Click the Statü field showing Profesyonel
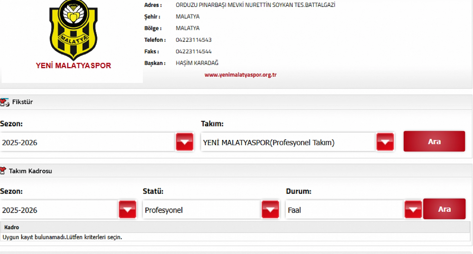The width and height of the screenshot is (473, 254). 202,210
